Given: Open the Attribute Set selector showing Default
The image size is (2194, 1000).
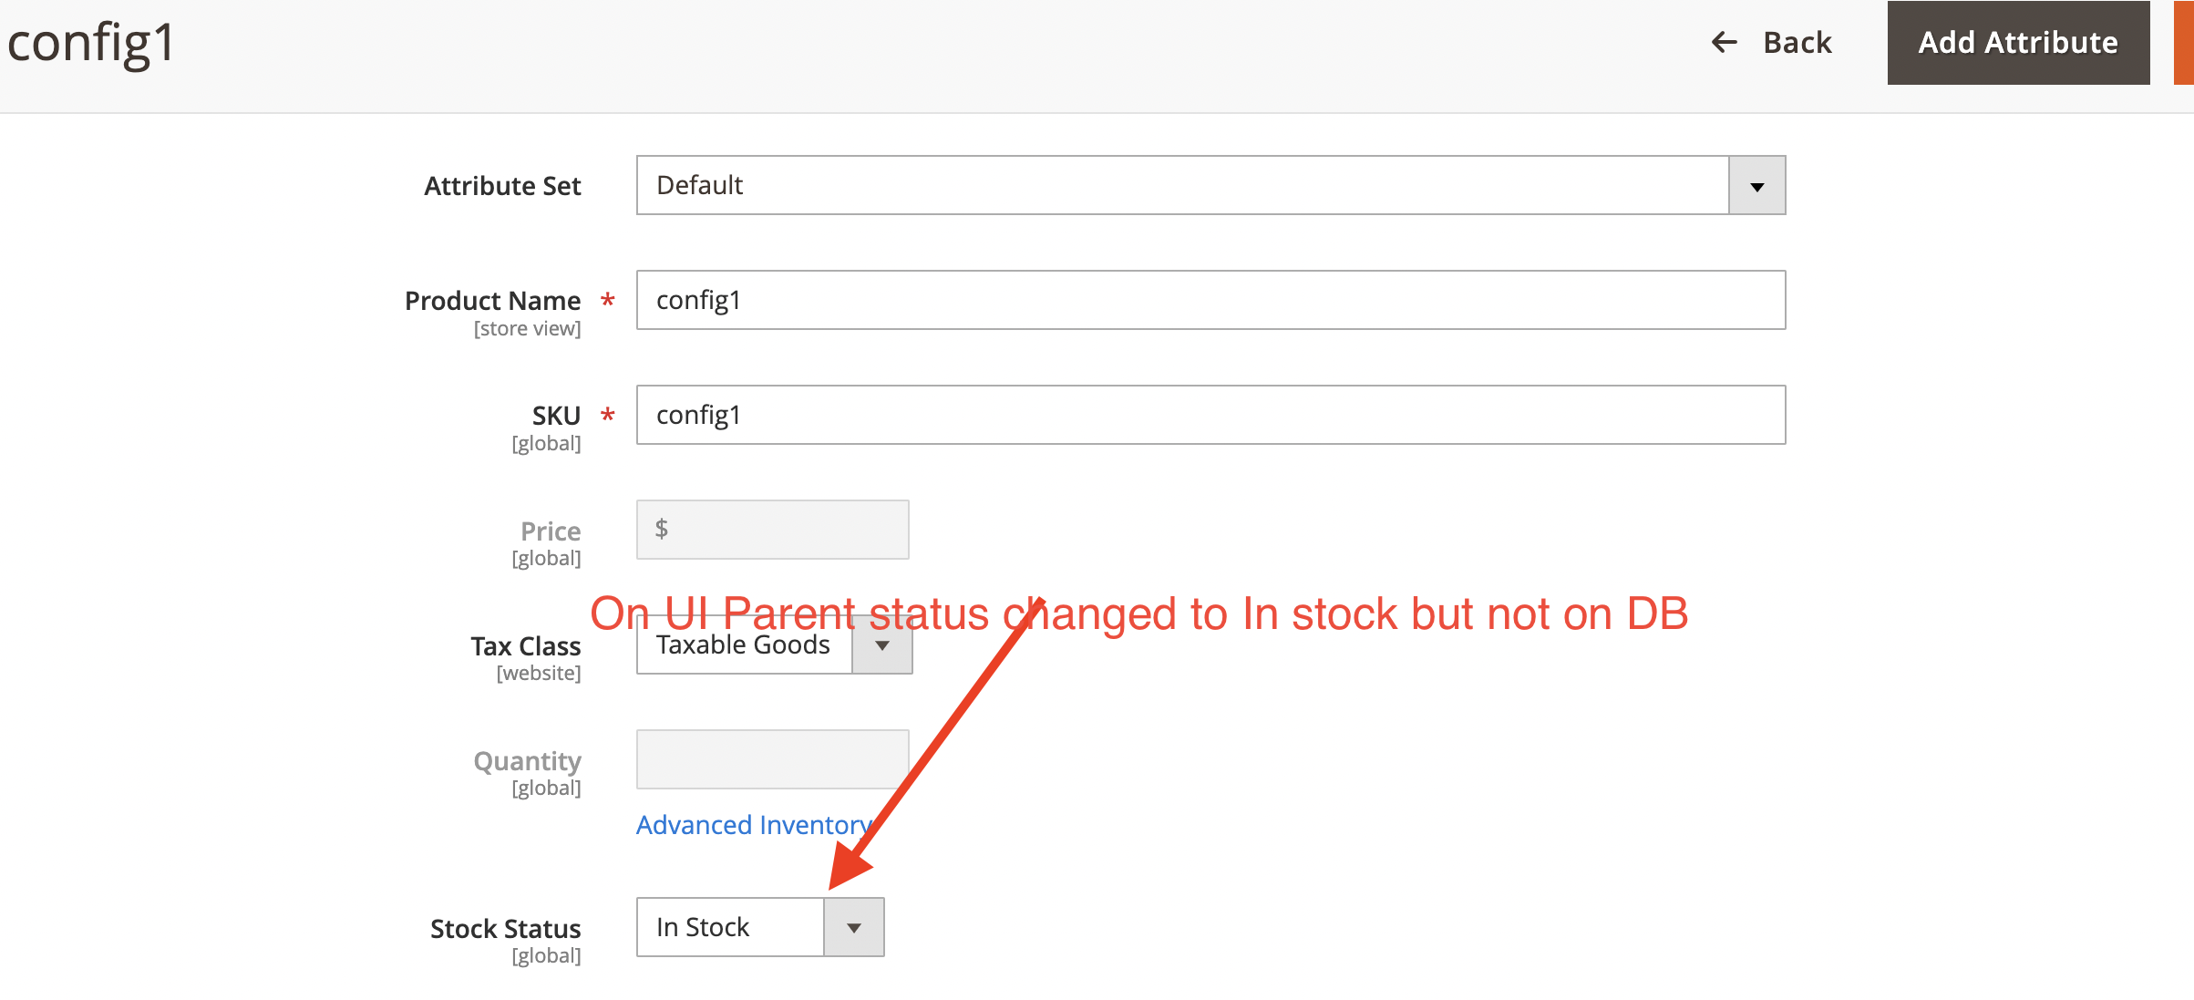Looking at the screenshot, I should pos(1185,185).
